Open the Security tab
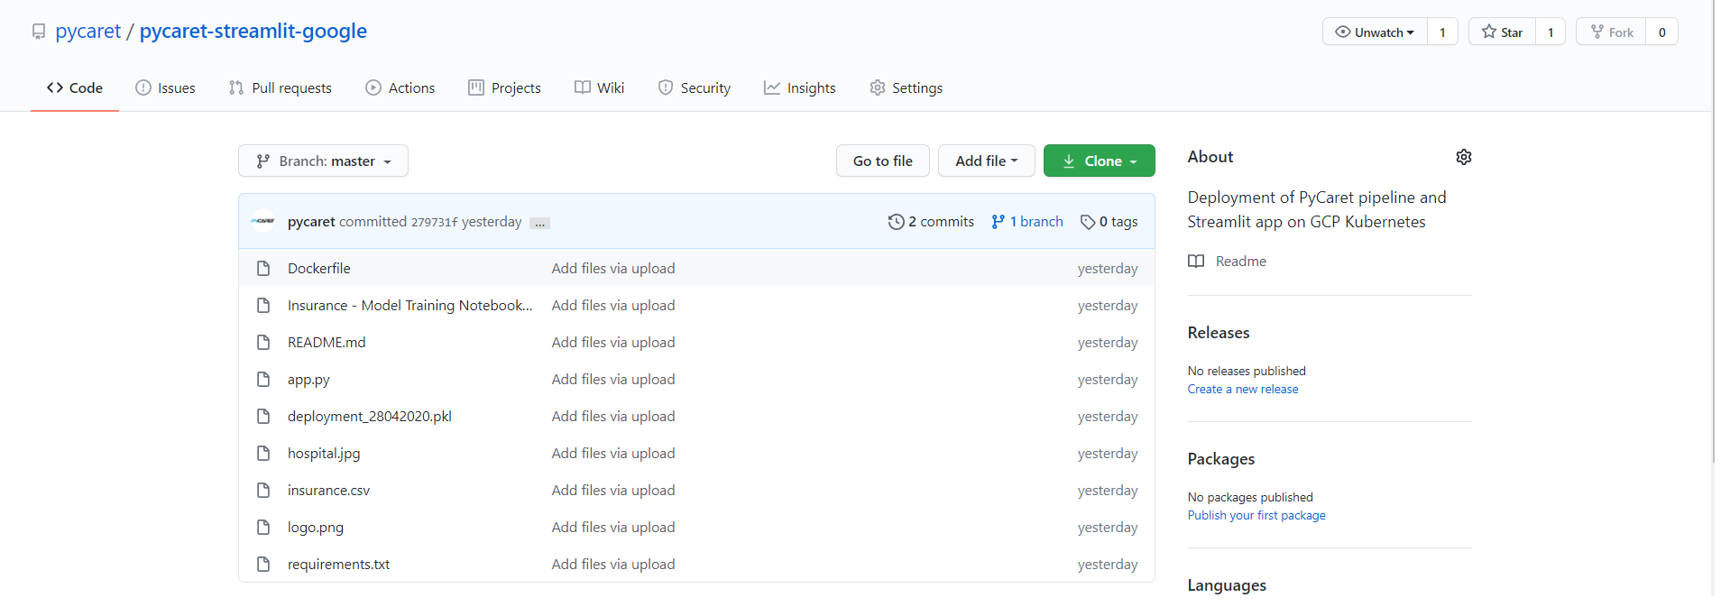The height and width of the screenshot is (616, 1721). tap(694, 87)
